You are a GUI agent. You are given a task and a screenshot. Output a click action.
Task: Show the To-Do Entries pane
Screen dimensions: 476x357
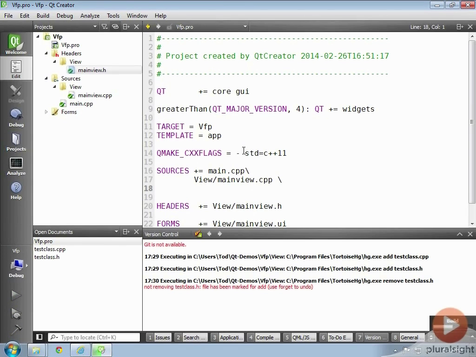coord(336,337)
